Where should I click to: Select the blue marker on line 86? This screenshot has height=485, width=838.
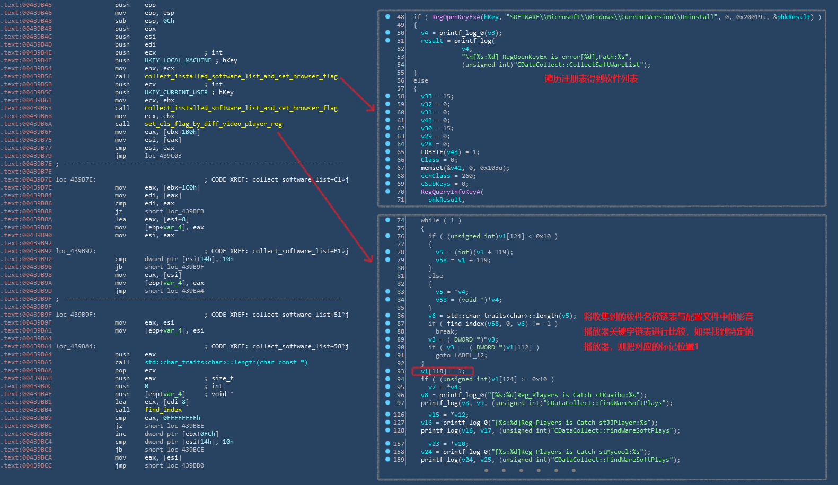[x=387, y=315]
